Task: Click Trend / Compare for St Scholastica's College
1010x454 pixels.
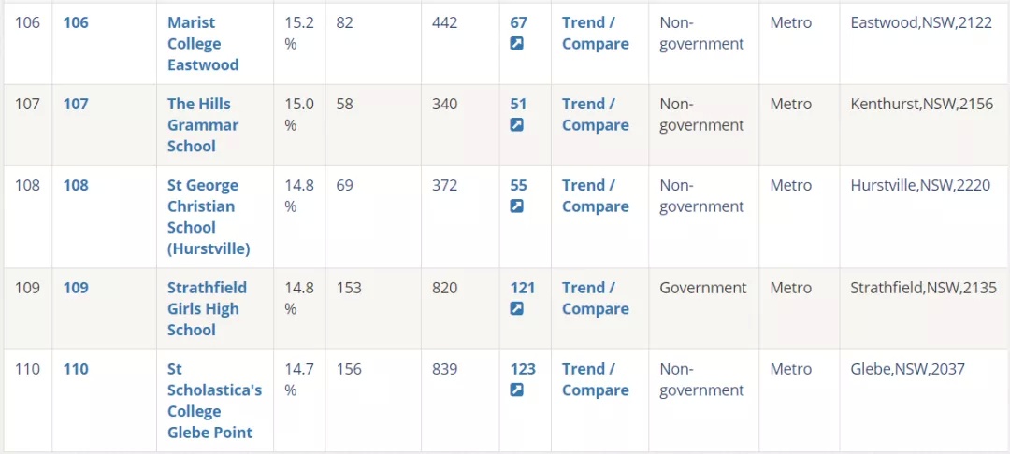Action: click(x=595, y=379)
